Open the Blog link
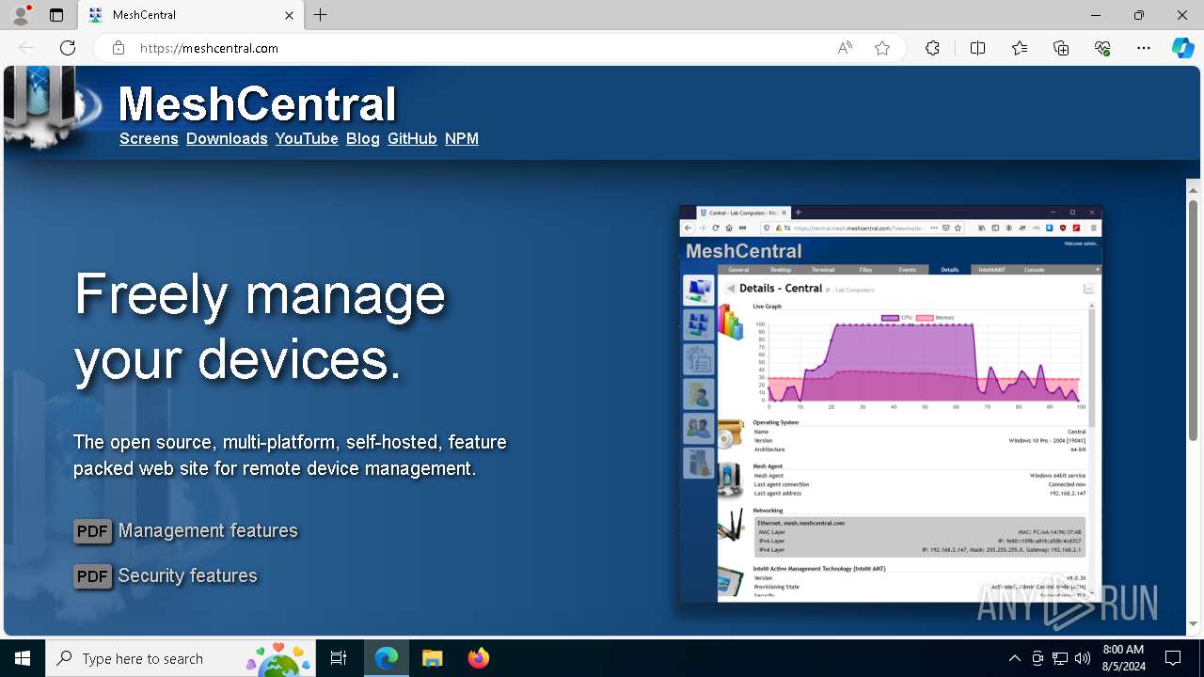This screenshot has width=1204, height=677. coord(363,138)
